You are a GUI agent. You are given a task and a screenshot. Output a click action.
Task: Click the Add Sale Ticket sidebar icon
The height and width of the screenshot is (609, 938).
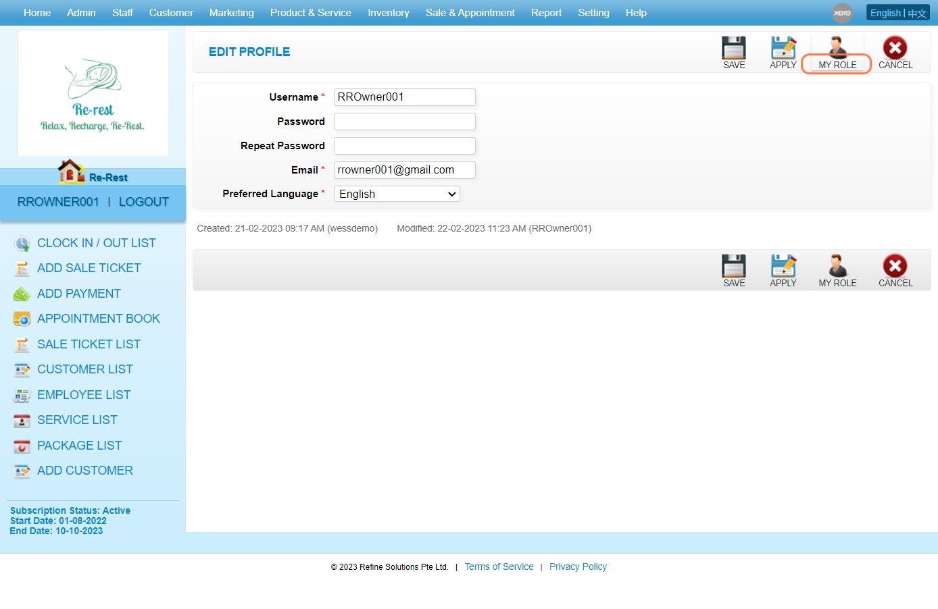click(x=22, y=269)
